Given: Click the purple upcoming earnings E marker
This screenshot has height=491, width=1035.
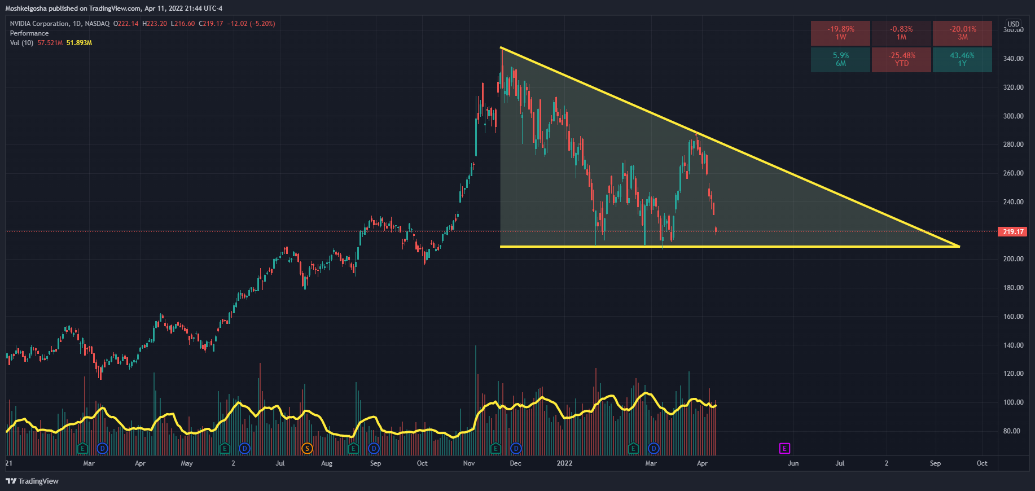Looking at the screenshot, I should click(x=784, y=449).
